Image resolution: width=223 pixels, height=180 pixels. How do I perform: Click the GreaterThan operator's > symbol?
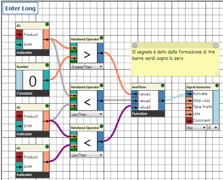pyautogui.click(x=87, y=55)
